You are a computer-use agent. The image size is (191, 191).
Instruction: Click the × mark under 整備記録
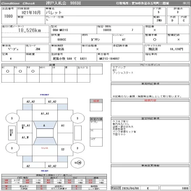pyautogui.click(x=179, y=40)
